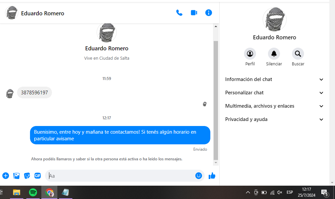Open the GIF picker
The height and width of the screenshot is (199, 335).
coord(38,176)
